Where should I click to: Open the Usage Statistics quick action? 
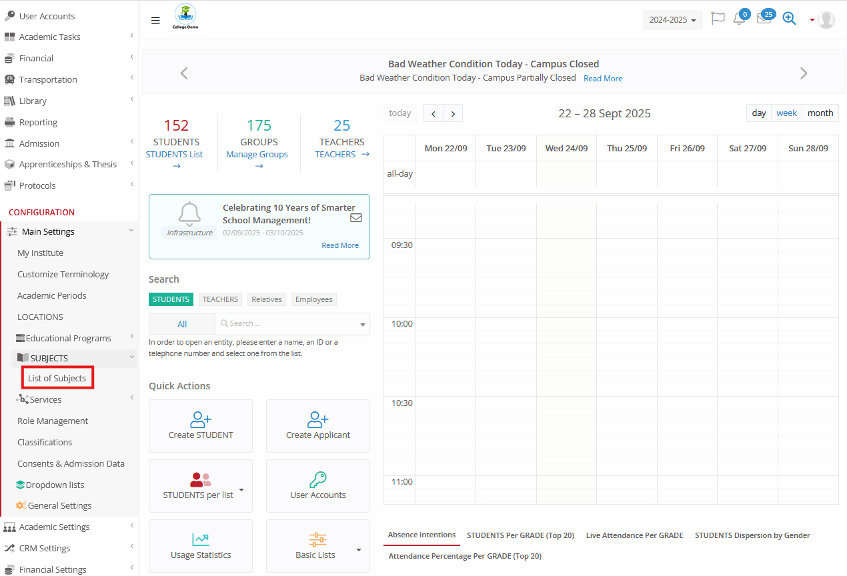pyautogui.click(x=201, y=546)
